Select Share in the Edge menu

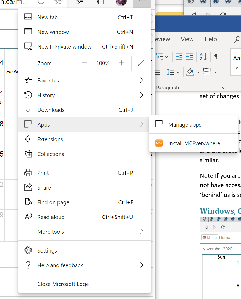(85, 187)
